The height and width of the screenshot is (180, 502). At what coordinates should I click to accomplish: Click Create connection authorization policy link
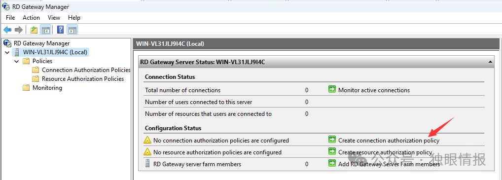[389, 140]
